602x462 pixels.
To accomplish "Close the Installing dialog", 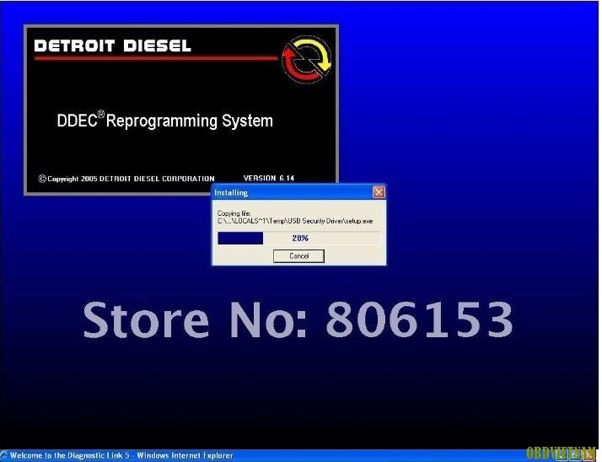I will click(379, 192).
